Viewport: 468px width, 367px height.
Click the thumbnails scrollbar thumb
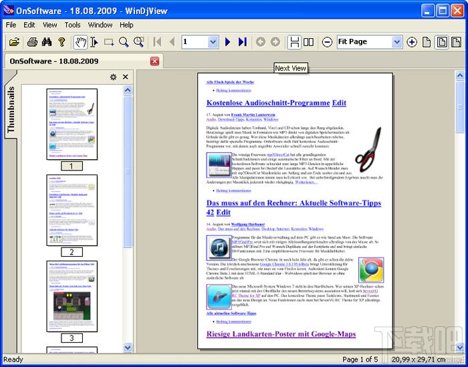pyautogui.click(x=128, y=171)
